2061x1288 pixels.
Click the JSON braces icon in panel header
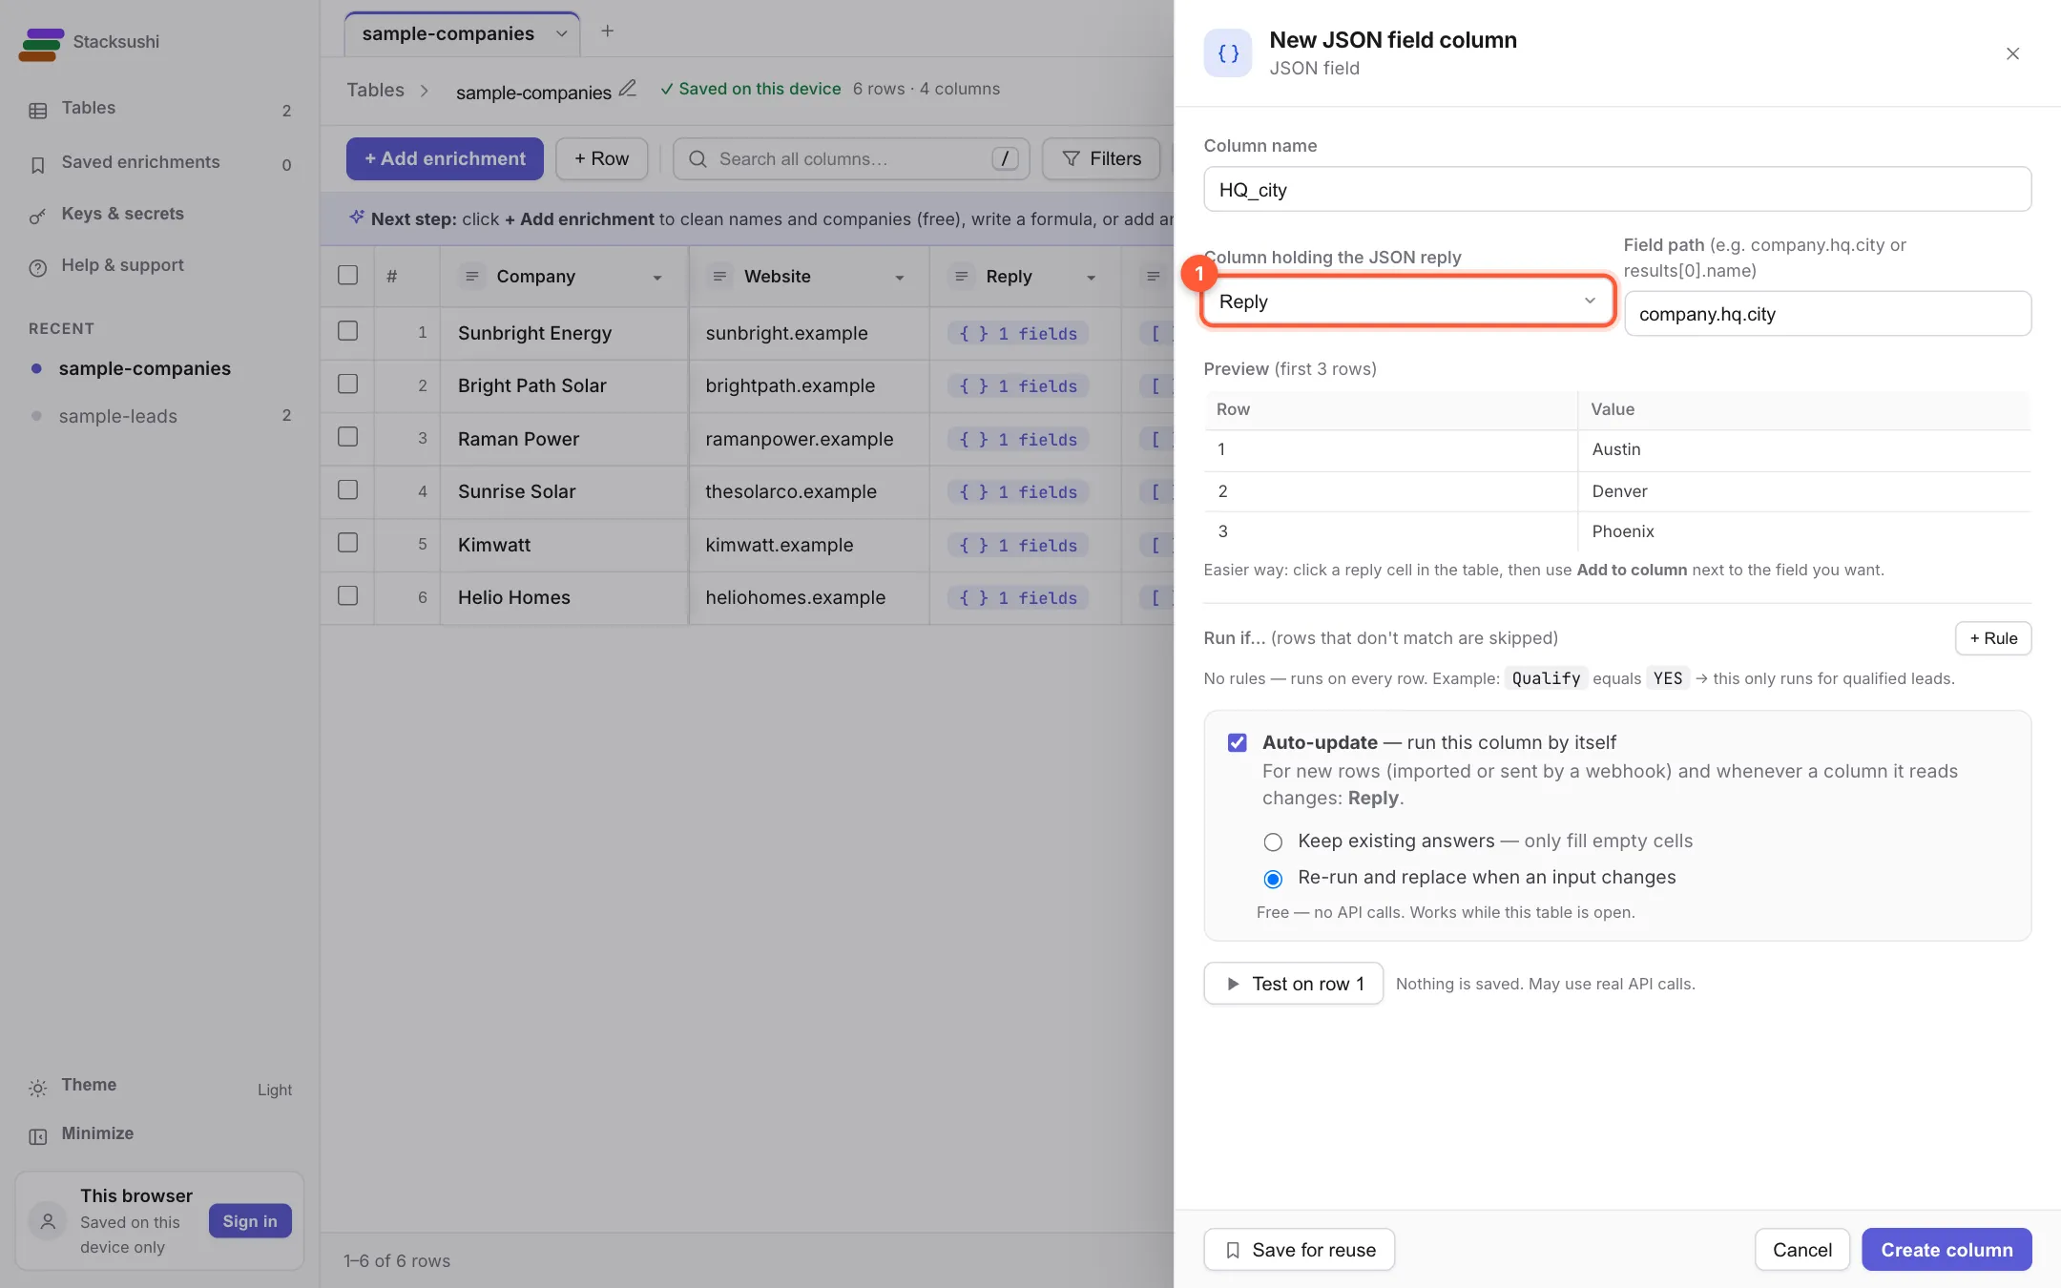pyautogui.click(x=1228, y=53)
